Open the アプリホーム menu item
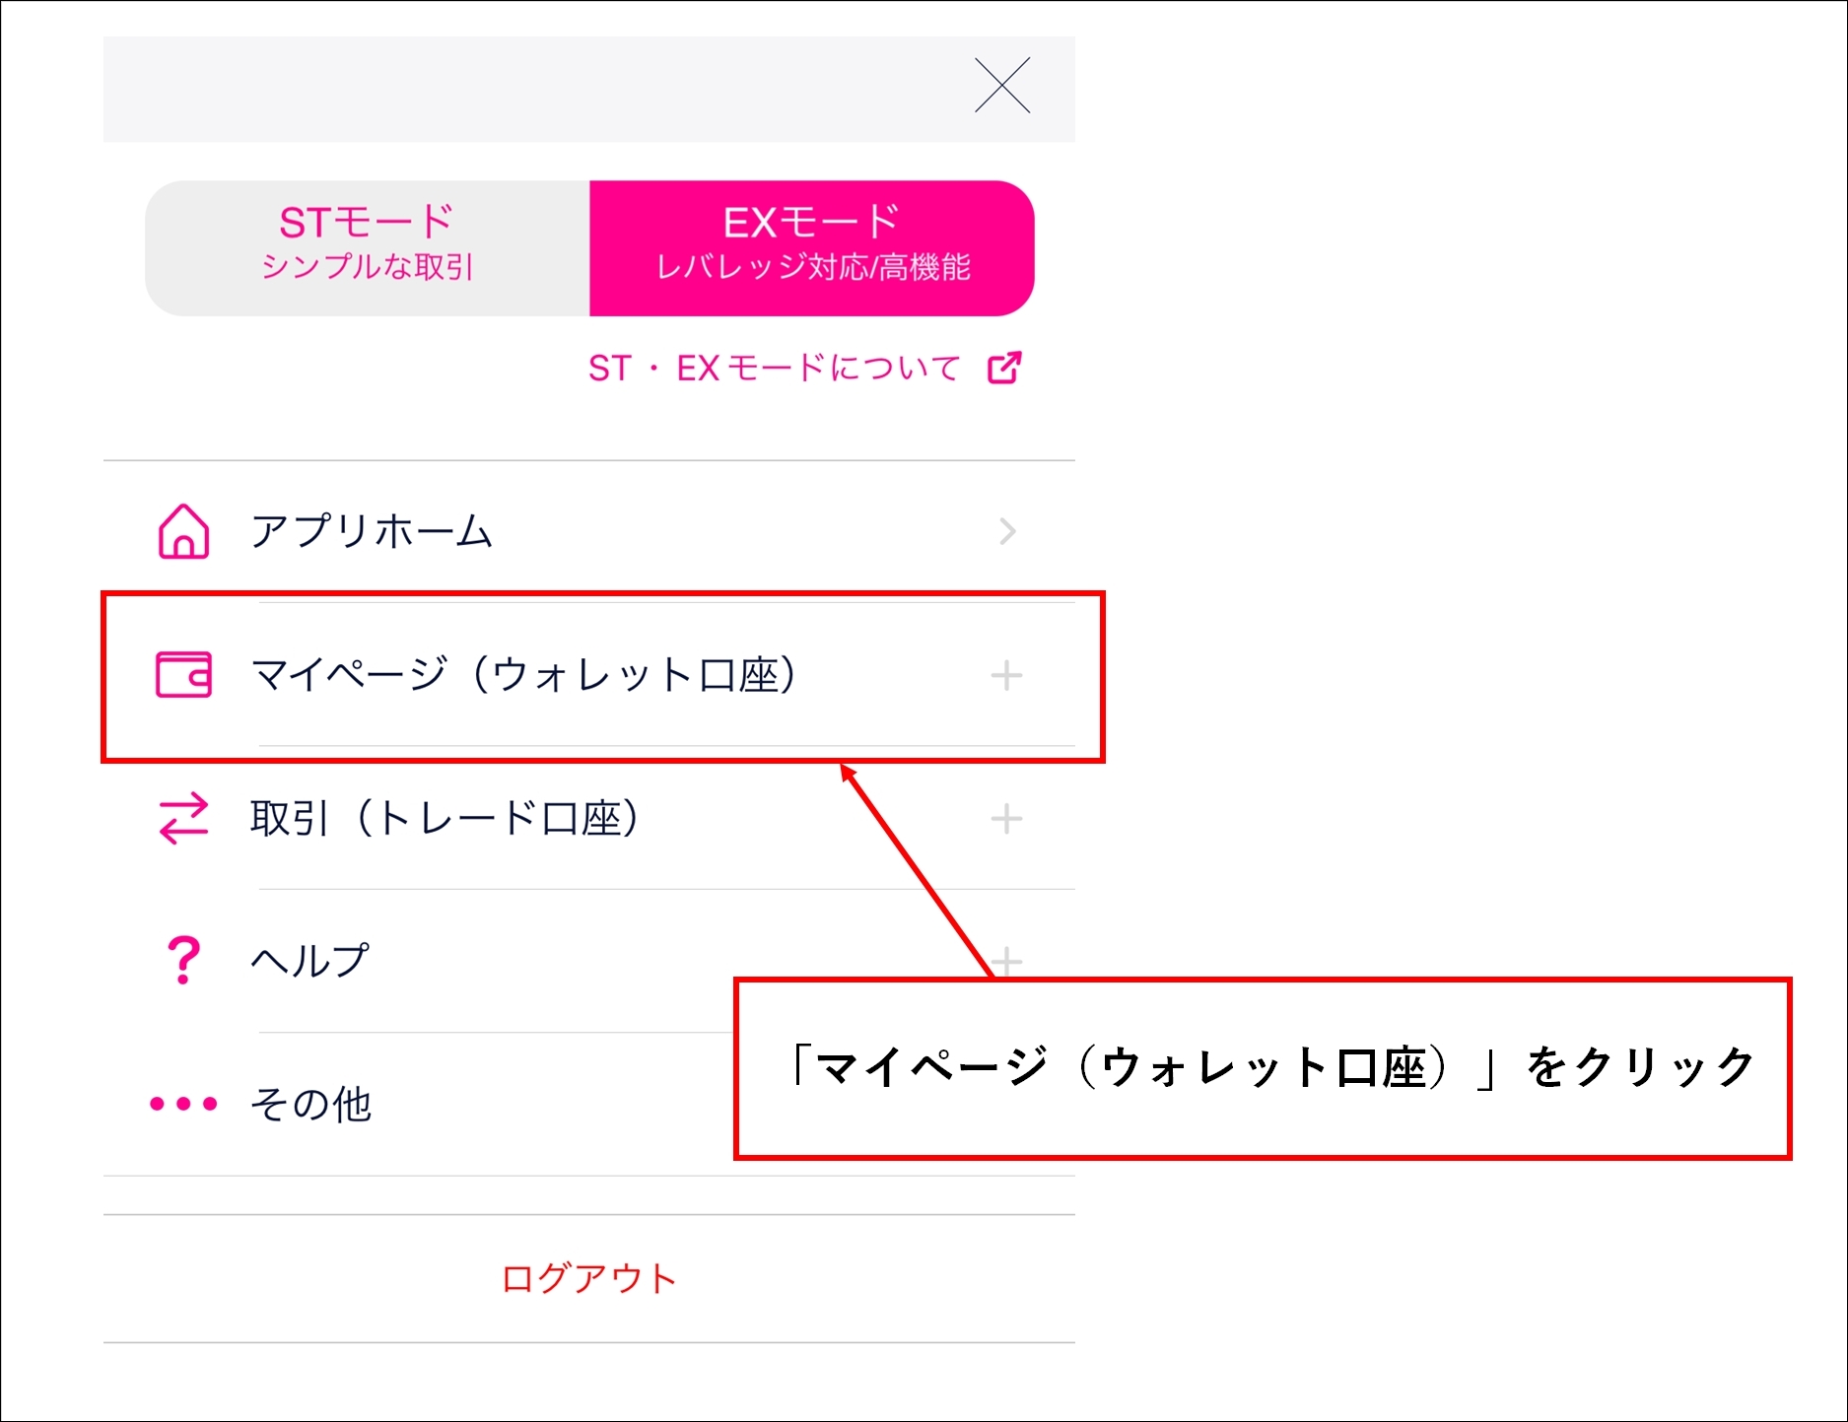This screenshot has width=1848, height=1422. click(x=372, y=532)
